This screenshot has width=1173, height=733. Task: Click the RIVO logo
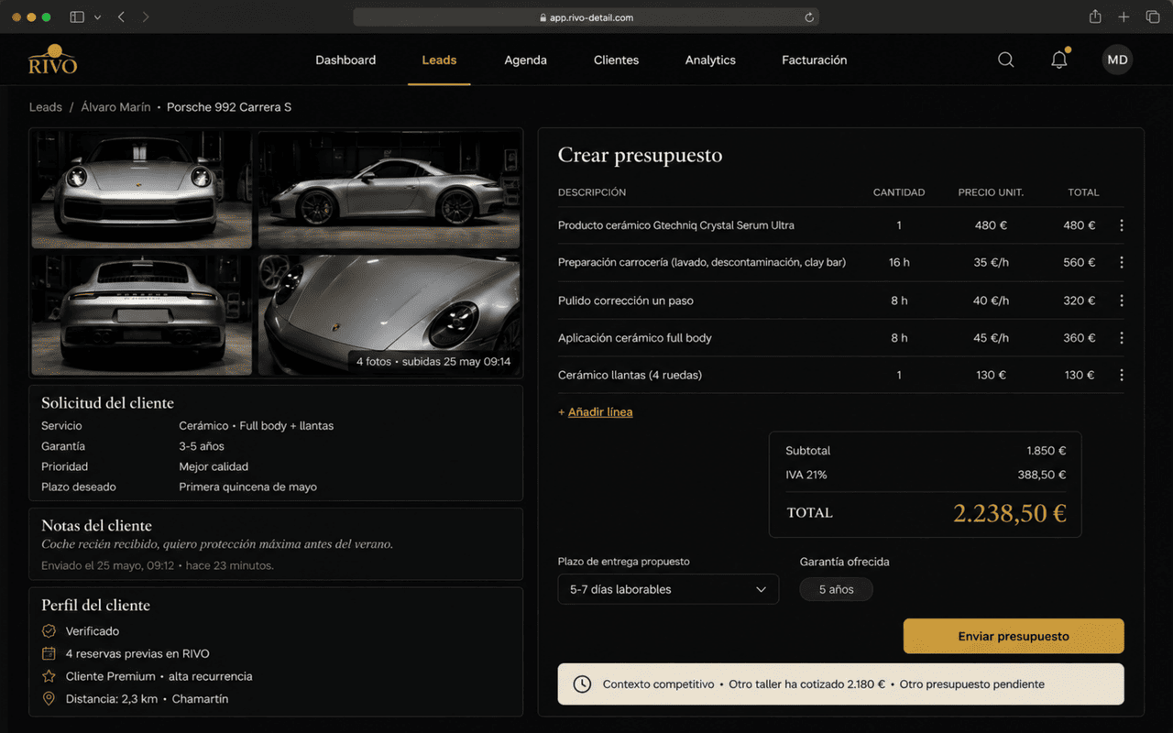52,60
